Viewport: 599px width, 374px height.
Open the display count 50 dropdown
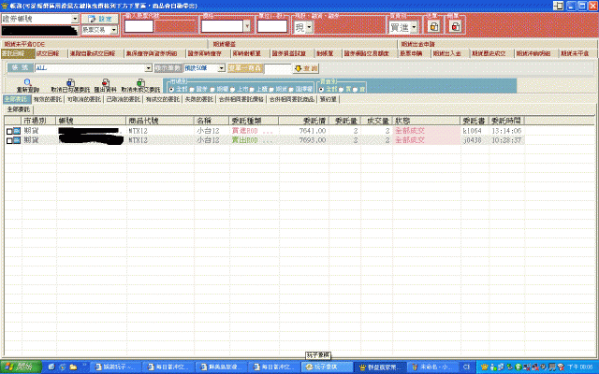pyautogui.click(x=221, y=68)
